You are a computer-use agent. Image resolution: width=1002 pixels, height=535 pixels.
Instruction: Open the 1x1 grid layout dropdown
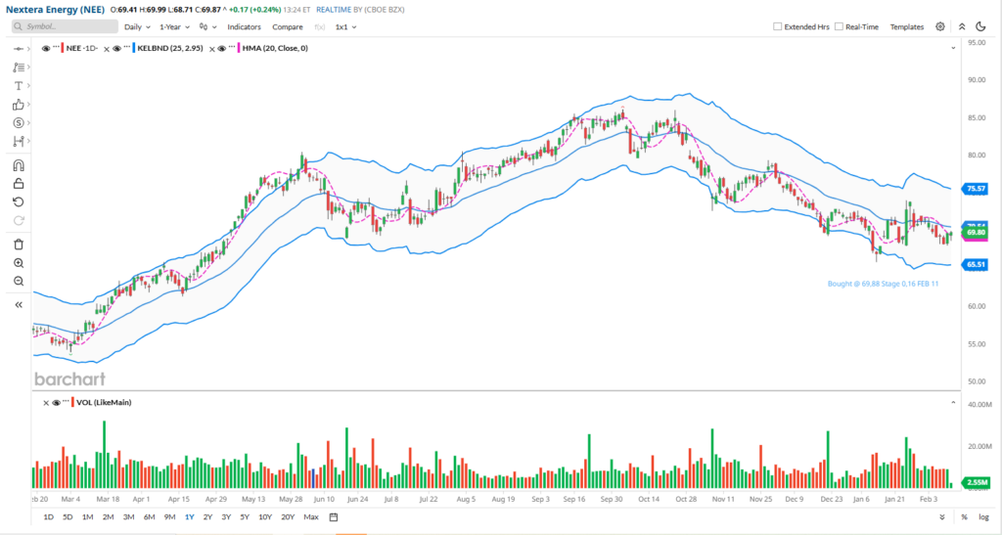(345, 27)
